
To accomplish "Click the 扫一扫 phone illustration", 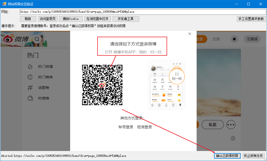I will coord(166,84).
